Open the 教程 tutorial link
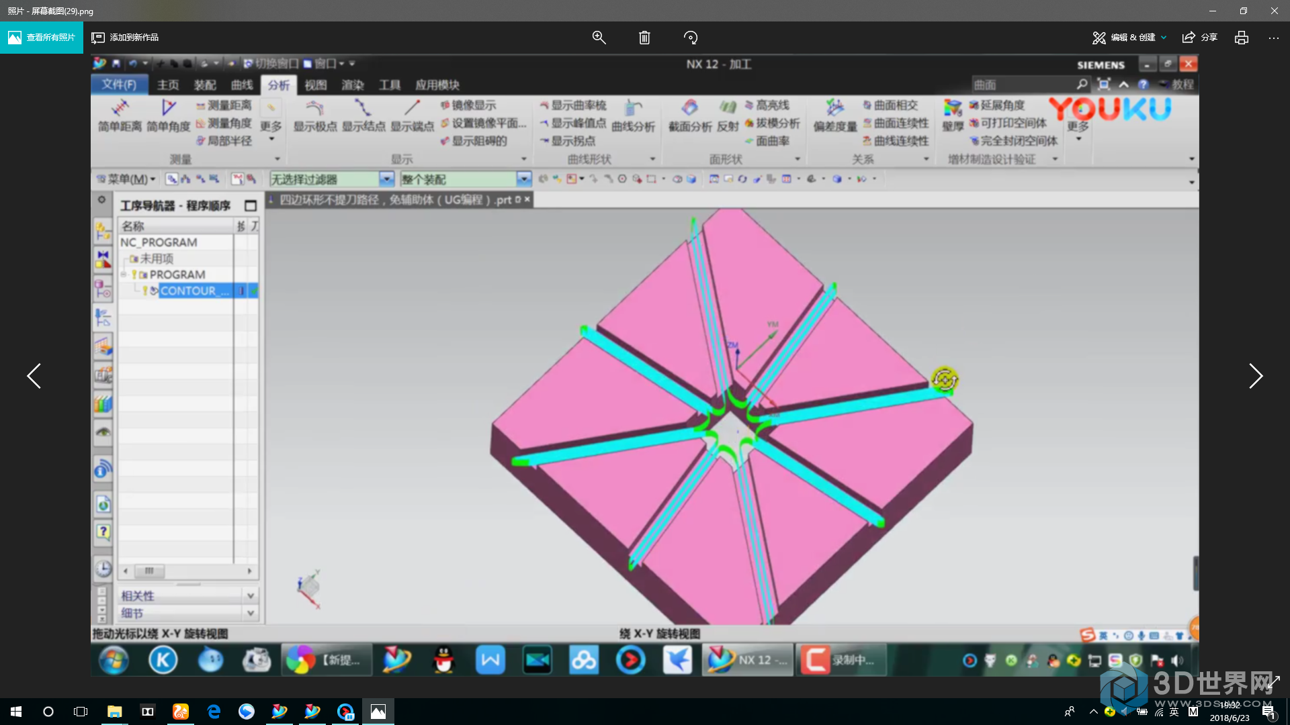The height and width of the screenshot is (725, 1290). [x=1182, y=85]
